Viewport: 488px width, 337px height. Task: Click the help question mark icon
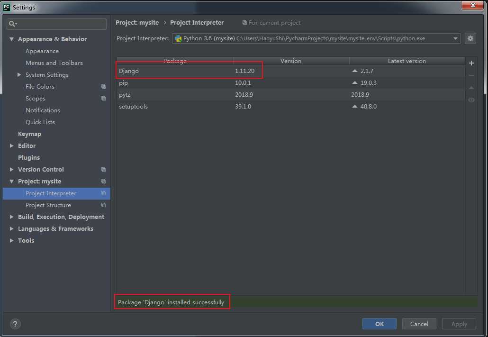click(x=15, y=324)
